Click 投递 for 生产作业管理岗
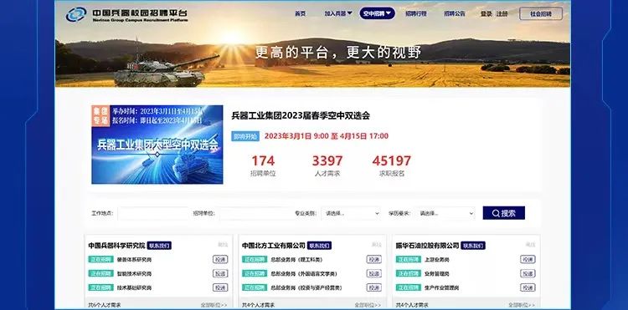This screenshot has width=628, height=310. pyautogui.click(x=528, y=287)
